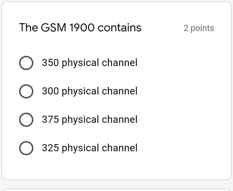Click the 325 physical channel answer text
The image size is (233, 191).
click(x=89, y=148)
